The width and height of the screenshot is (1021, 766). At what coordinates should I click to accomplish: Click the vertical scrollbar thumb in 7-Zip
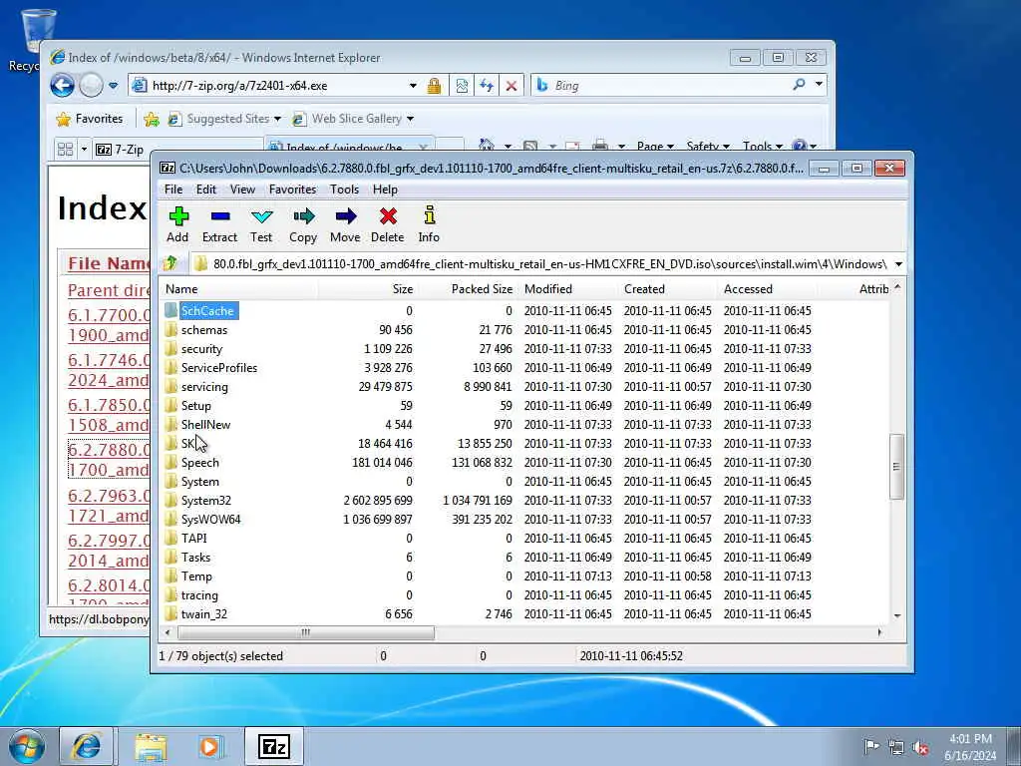coord(896,467)
